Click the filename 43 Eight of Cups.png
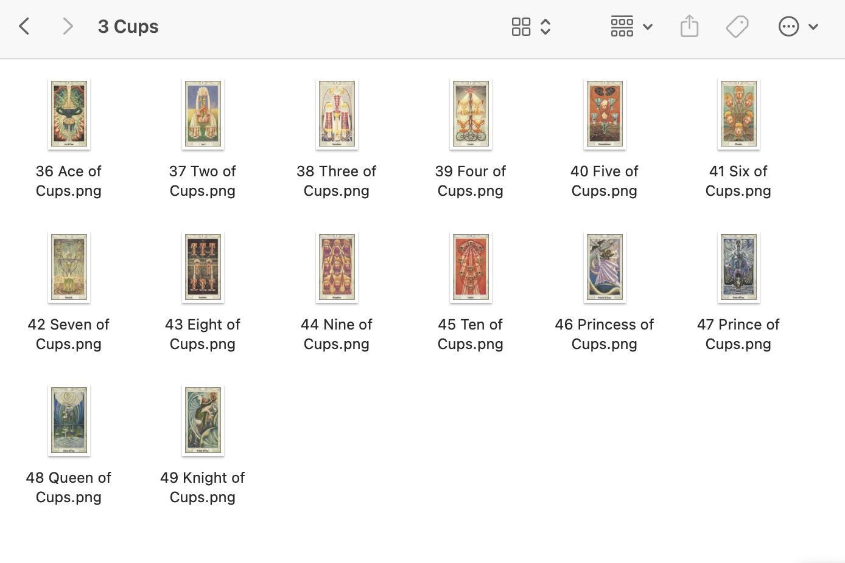 [203, 334]
